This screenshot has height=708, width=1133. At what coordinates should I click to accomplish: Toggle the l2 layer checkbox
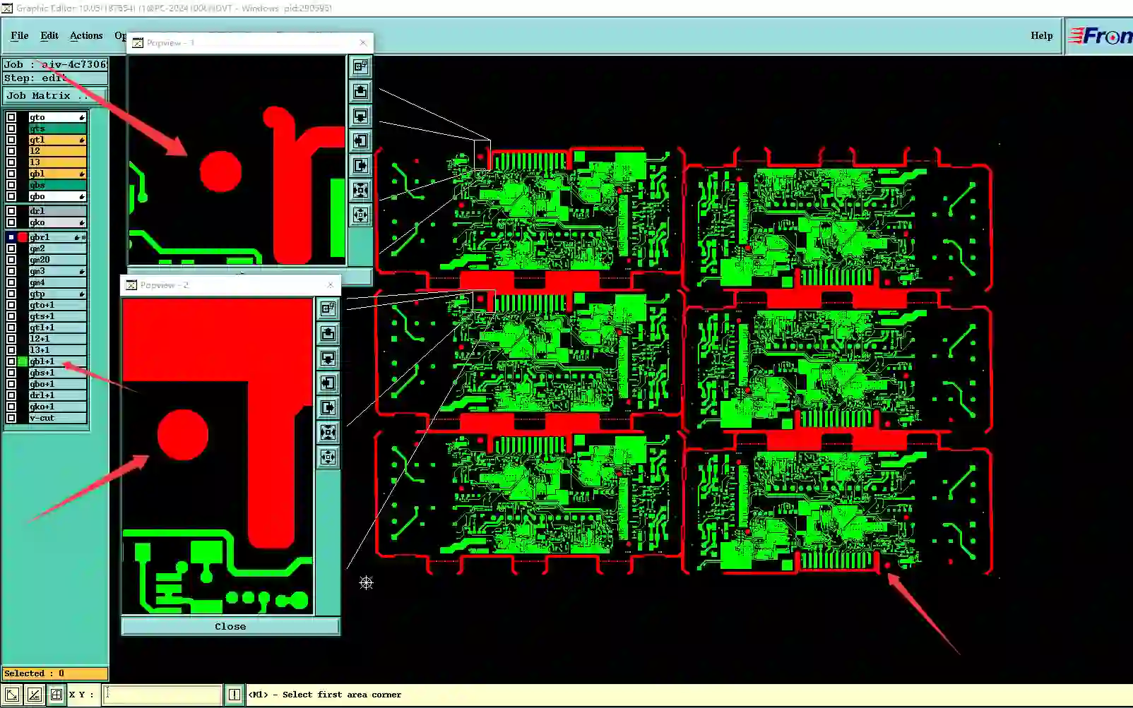pos(11,151)
